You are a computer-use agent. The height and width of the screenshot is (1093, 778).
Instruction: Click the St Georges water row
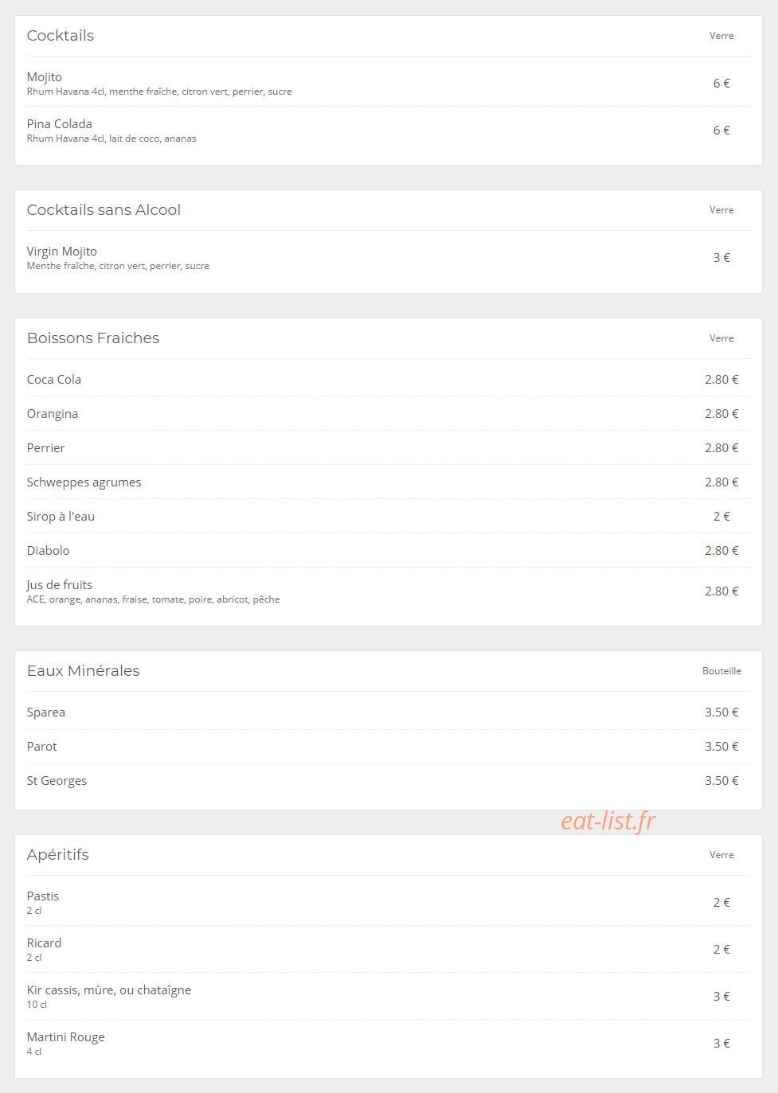pos(389,781)
